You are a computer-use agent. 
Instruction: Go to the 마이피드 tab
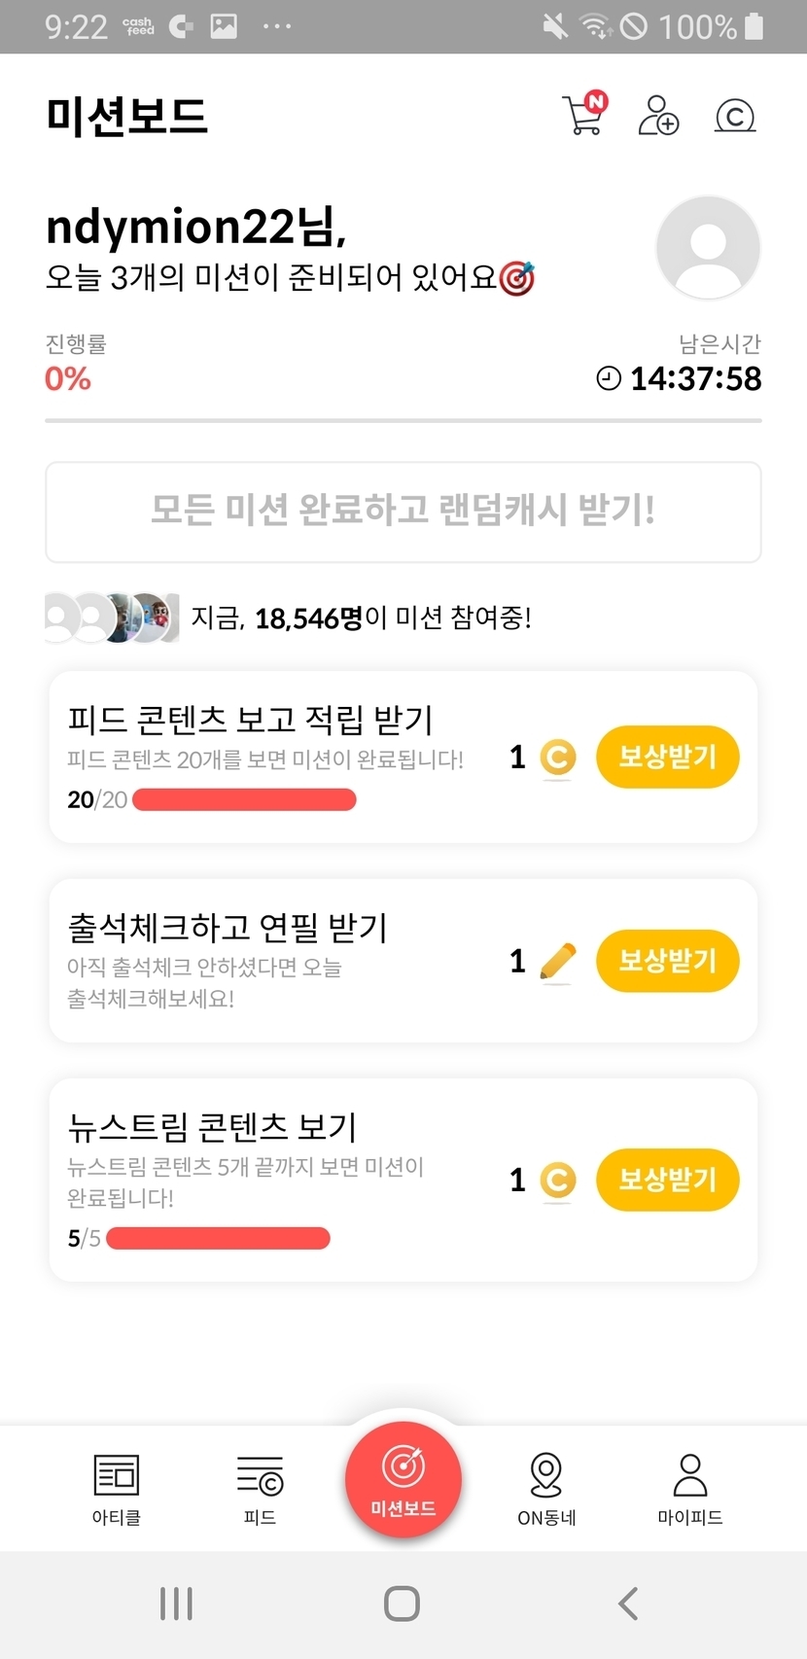click(690, 1489)
